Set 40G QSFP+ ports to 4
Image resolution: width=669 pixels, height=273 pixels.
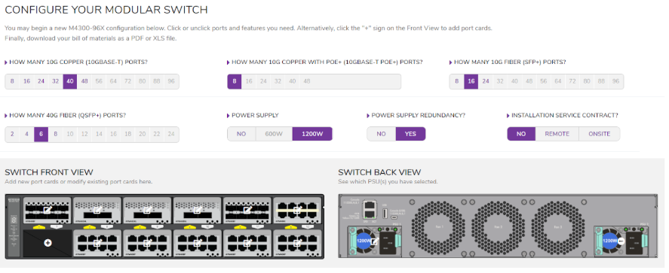[x=27, y=135]
